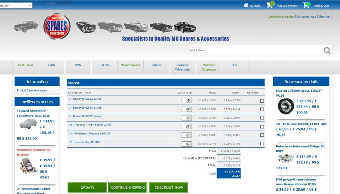Click the green check-out cart icon
This screenshot has width=340, height=194.
pos(306,5)
